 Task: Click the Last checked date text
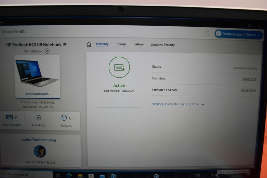[x=119, y=91]
